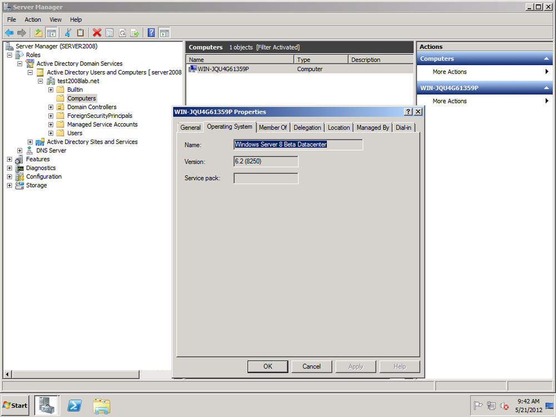The width and height of the screenshot is (556, 417).
Task: Expand the Domain Controllers node
Action: [51, 107]
